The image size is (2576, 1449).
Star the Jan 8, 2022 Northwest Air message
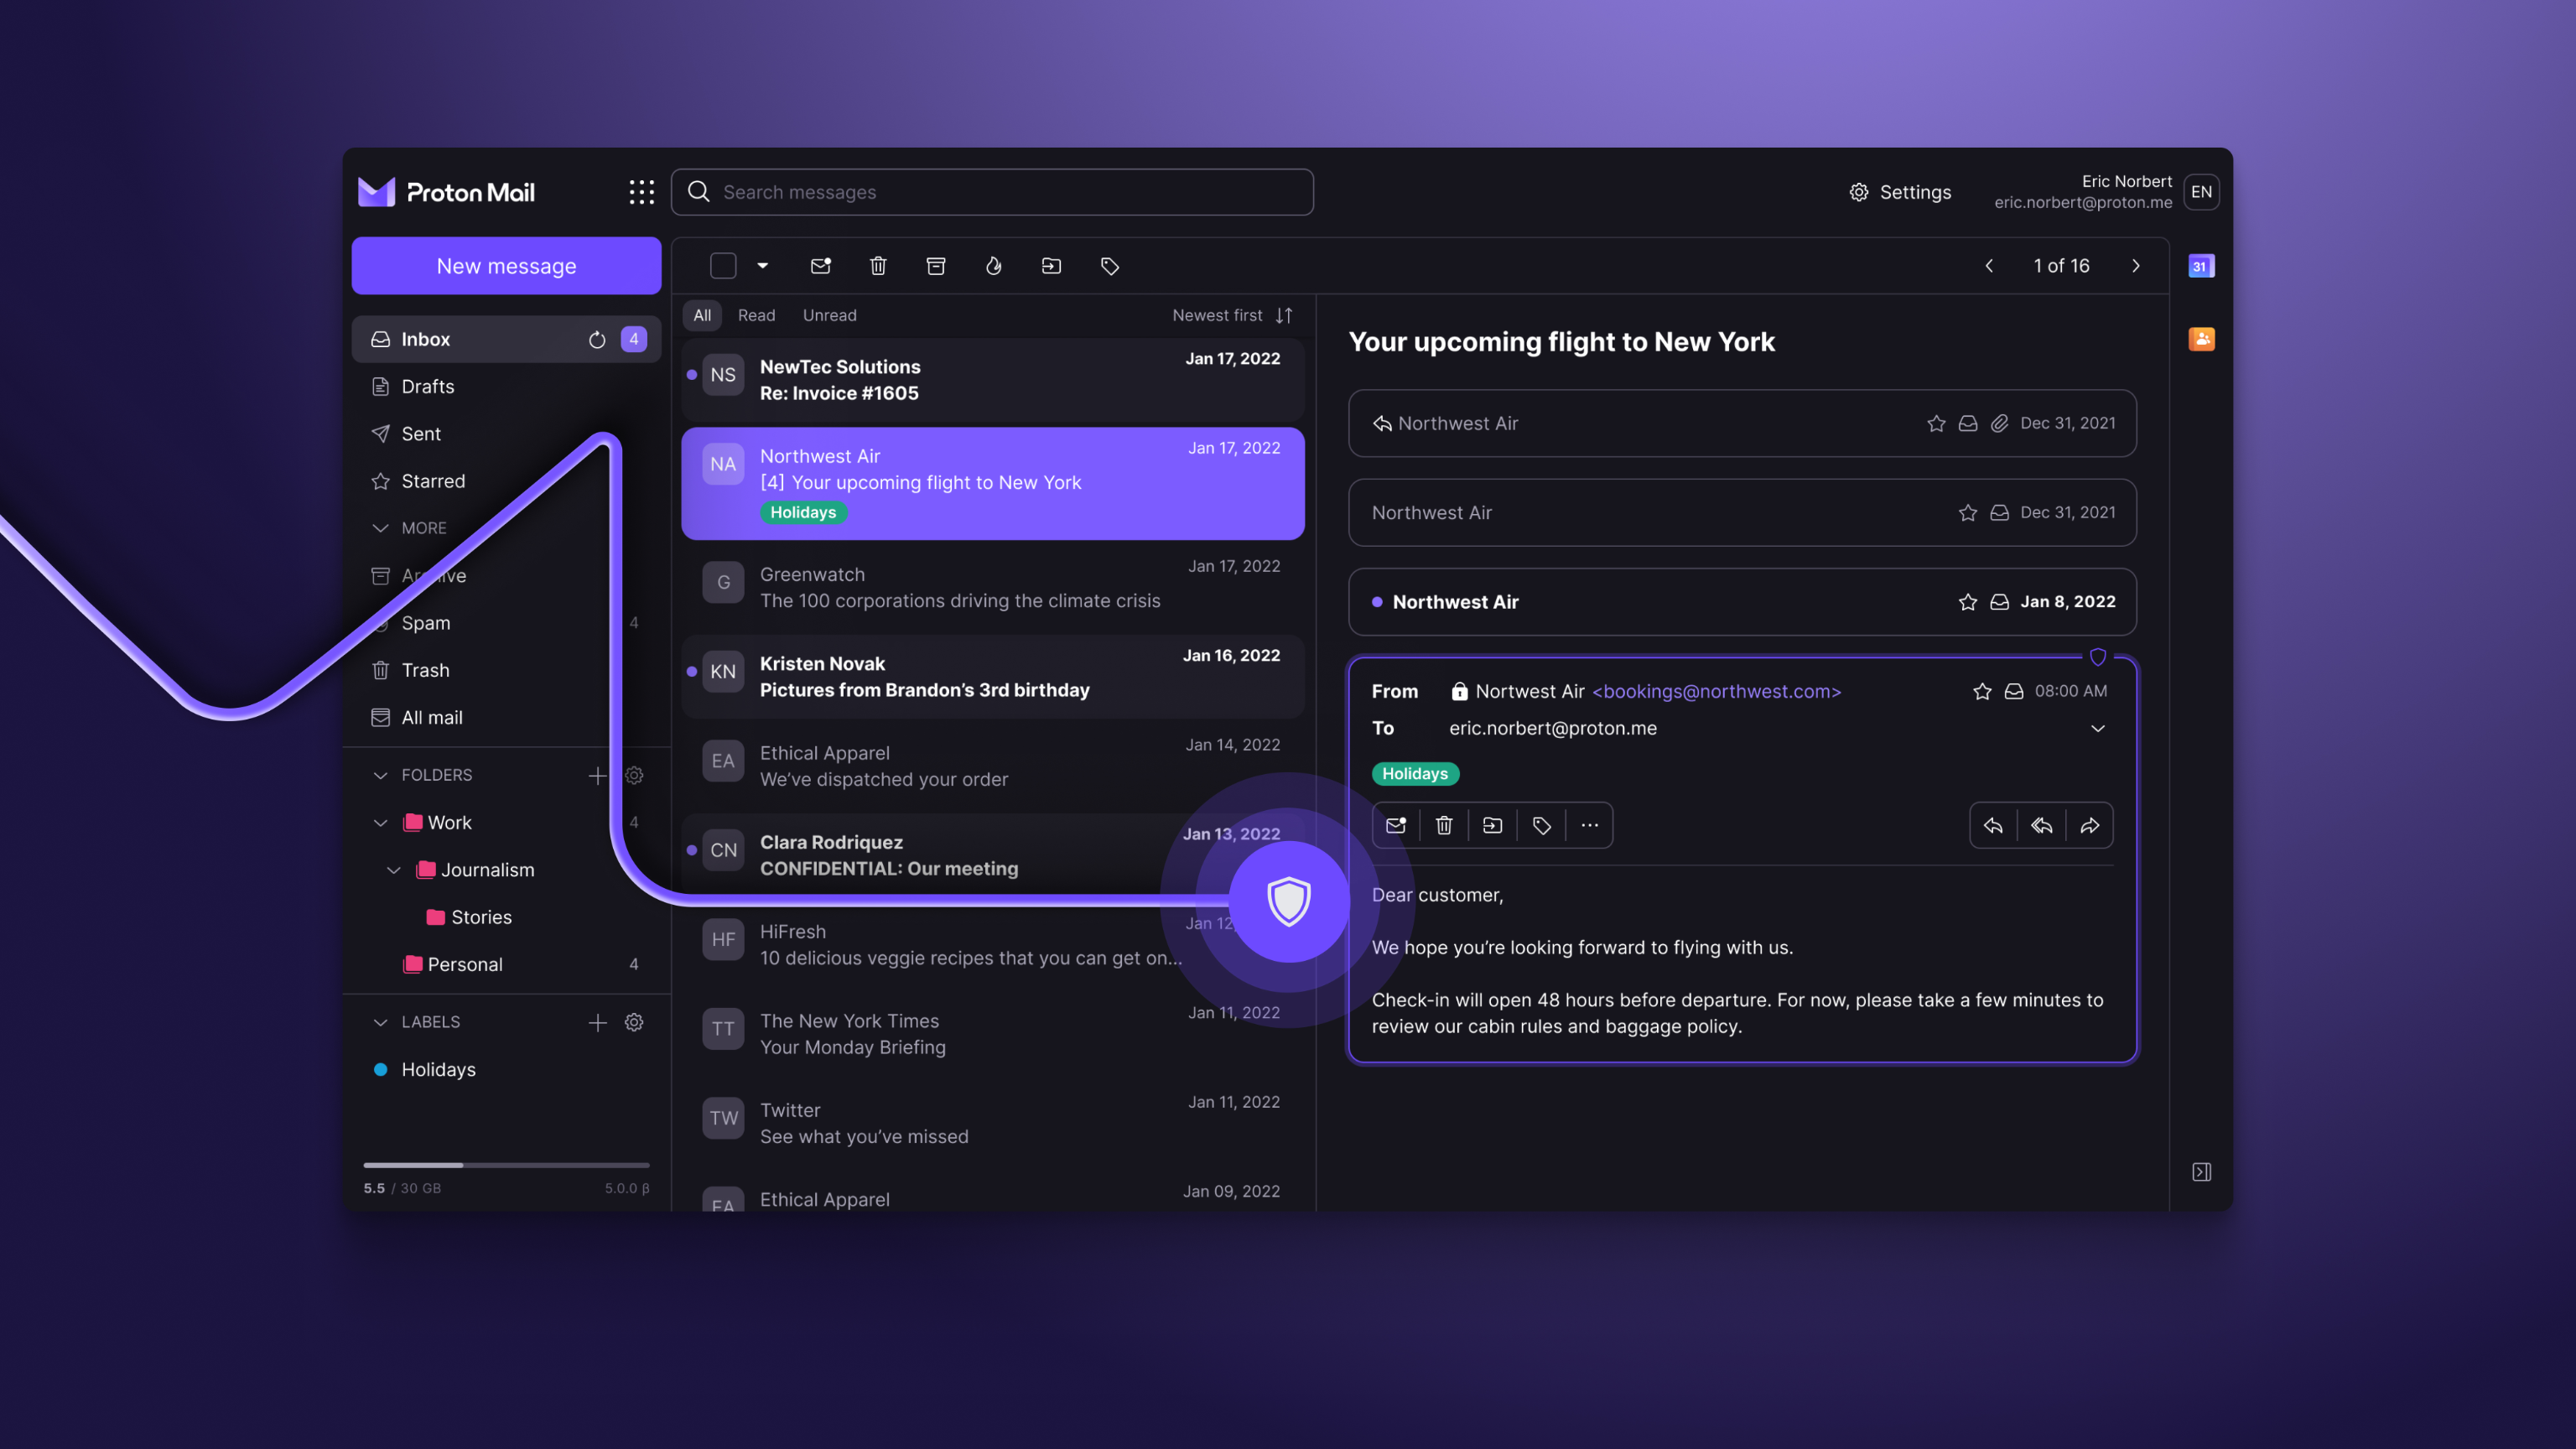(1967, 602)
